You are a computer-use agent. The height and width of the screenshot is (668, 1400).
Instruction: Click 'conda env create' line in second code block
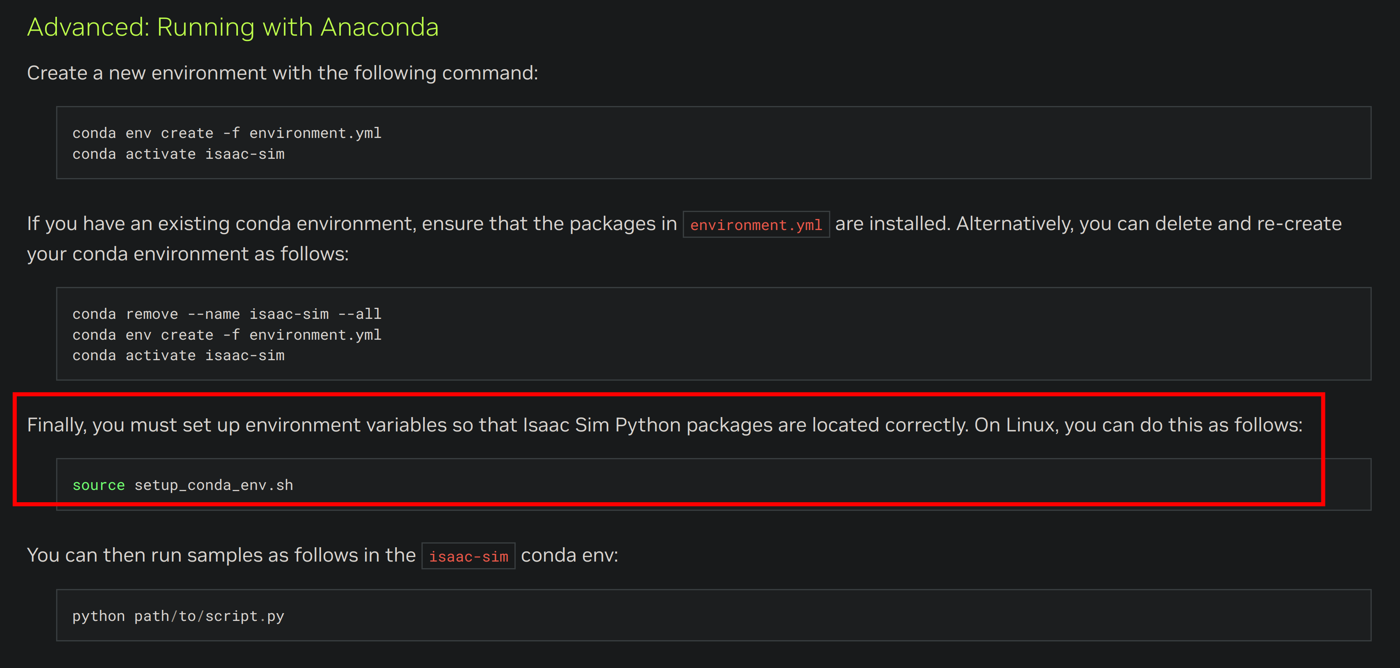tap(227, 335)
